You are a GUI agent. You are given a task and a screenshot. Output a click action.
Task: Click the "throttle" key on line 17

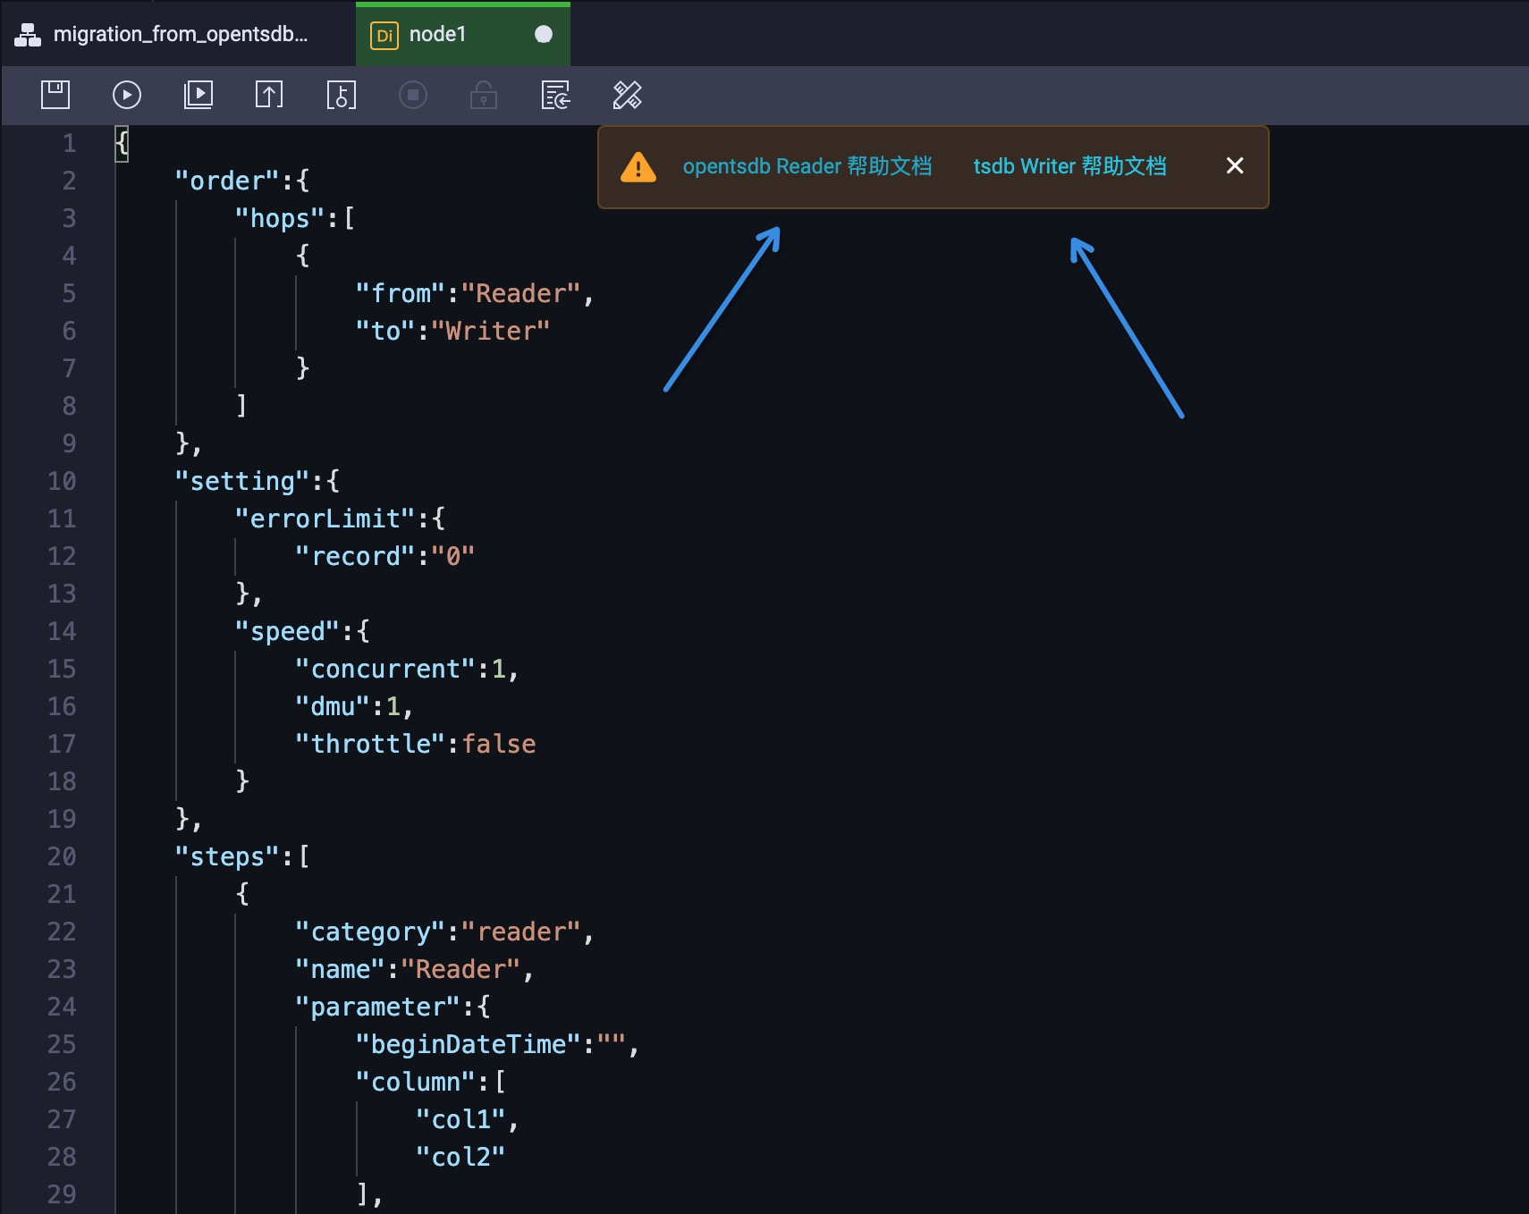coord(370,744)
